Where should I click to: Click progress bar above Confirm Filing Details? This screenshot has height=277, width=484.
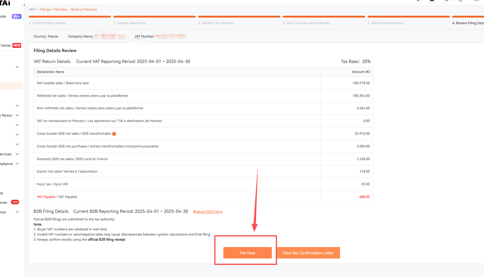pyautogui.click(x=70, y=17)
